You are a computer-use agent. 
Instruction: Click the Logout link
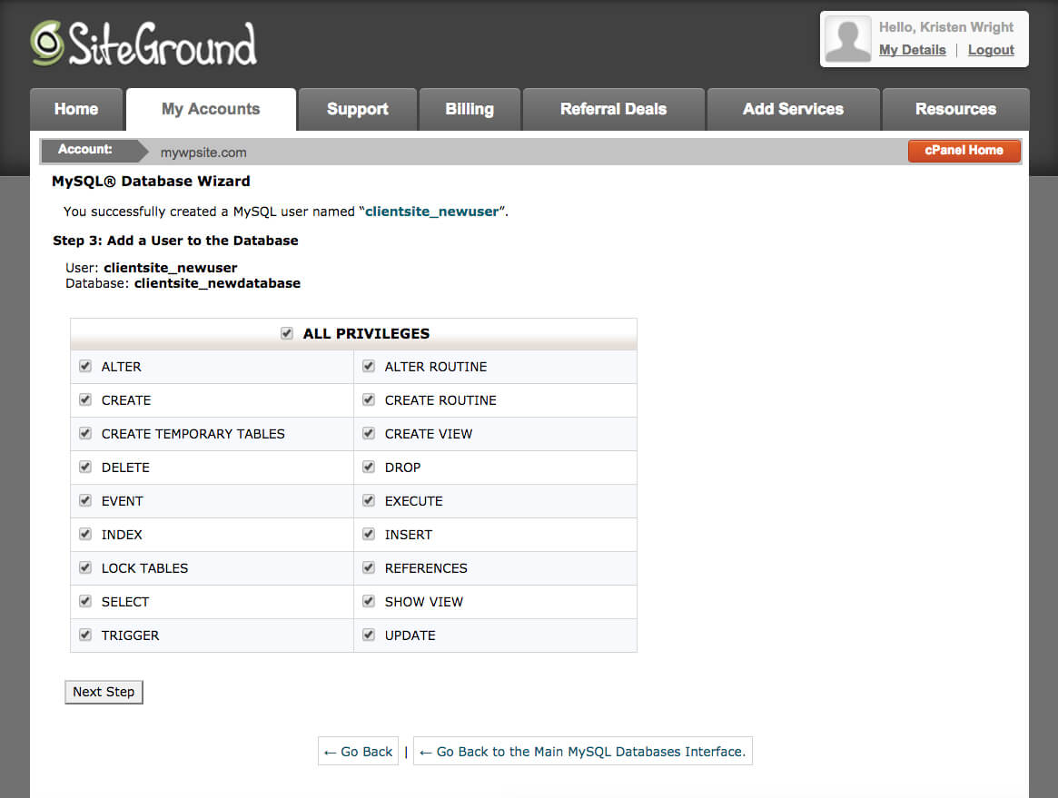coord(991,50)
